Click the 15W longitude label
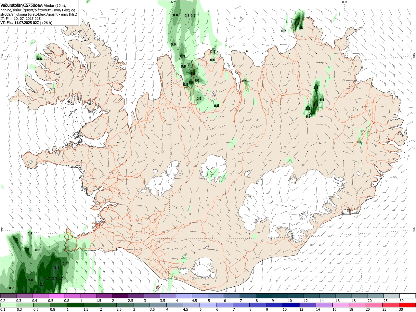The height and width of the screenshot is (312, 416). coord(344,2)
